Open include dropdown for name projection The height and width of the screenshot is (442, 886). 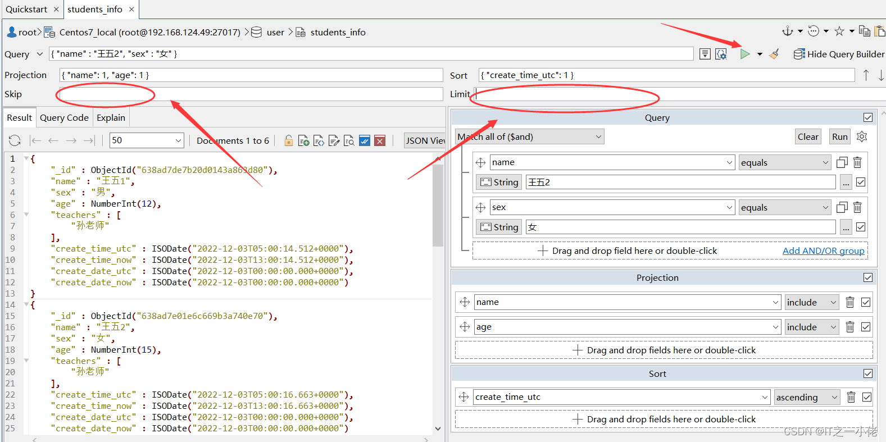[812, 302]
